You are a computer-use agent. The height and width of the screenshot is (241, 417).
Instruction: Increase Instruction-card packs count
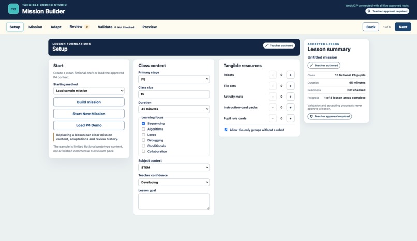(x=290, y=107)
